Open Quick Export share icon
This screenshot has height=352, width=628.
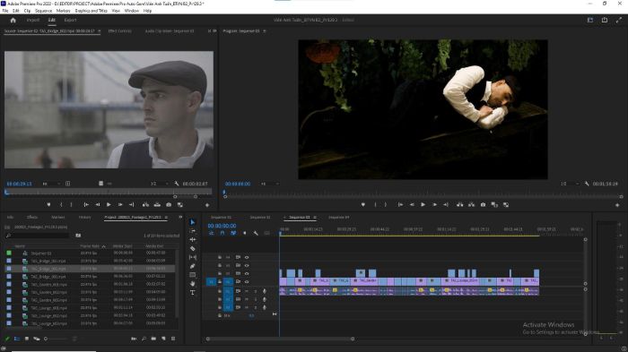(605, 20)
